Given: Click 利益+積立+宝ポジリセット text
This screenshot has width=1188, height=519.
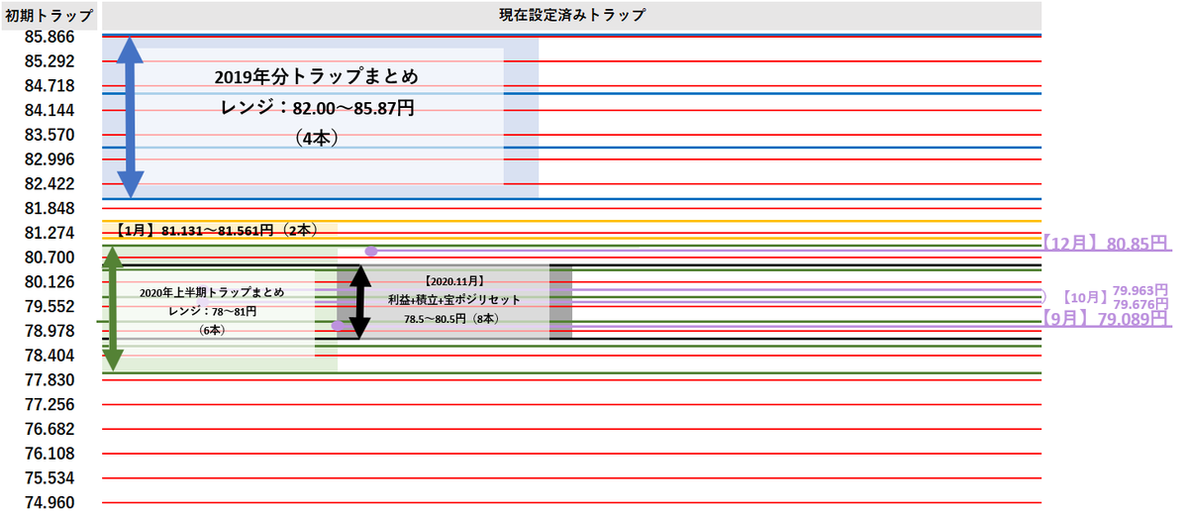Looking at the screenshot, I should tap(453, 299).
